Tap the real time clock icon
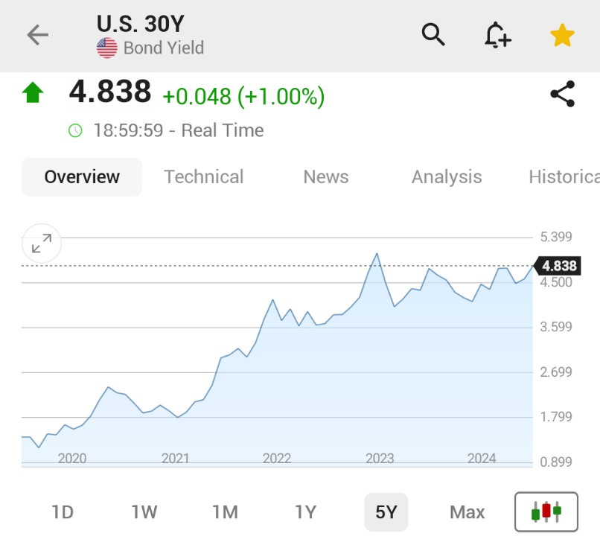Image resolution: width=600 pixels, height=551 pixels. [75, 130]
